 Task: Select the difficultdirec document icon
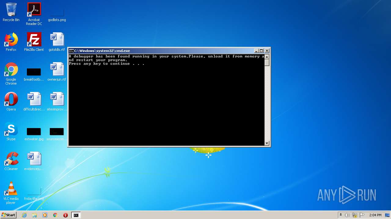(34, 102)
